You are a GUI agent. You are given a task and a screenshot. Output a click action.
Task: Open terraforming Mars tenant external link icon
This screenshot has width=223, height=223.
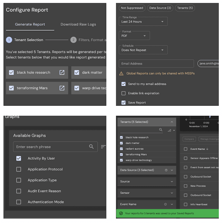(62, 88)
